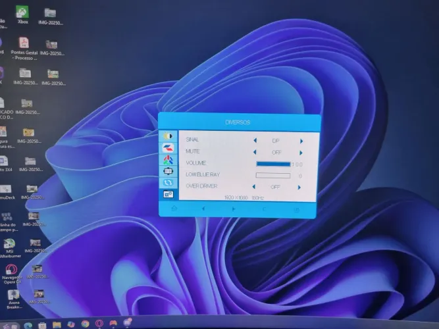Viewport: 439px width, 329px height.
Task: Launch Google Chrome from the taskbar
Action: pos(85,324)
